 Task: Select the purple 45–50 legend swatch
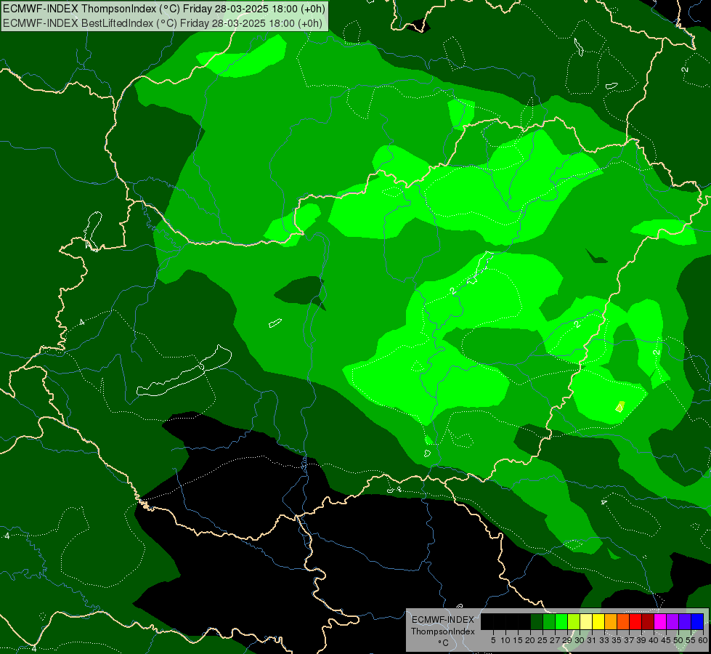[x=673, y=621]
